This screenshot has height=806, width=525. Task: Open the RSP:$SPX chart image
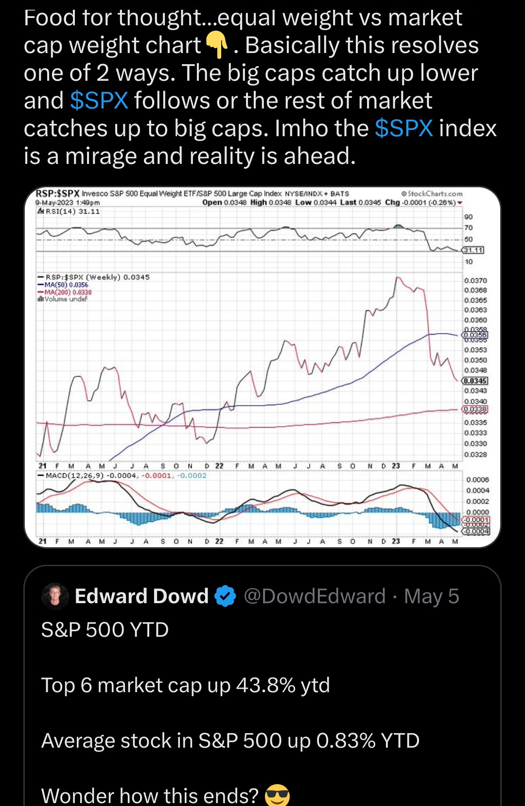(262, 367)
